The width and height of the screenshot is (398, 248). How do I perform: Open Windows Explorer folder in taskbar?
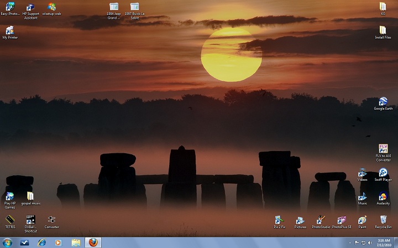click(x=76, y=242)
